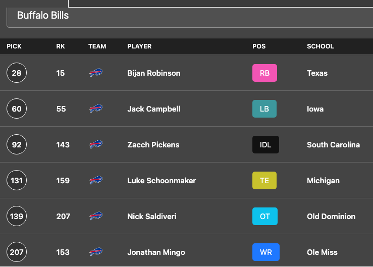Image resolution: width=373 pixels, height=267 pixels.
Task: Sort table by POS column header
Action: 259,46
